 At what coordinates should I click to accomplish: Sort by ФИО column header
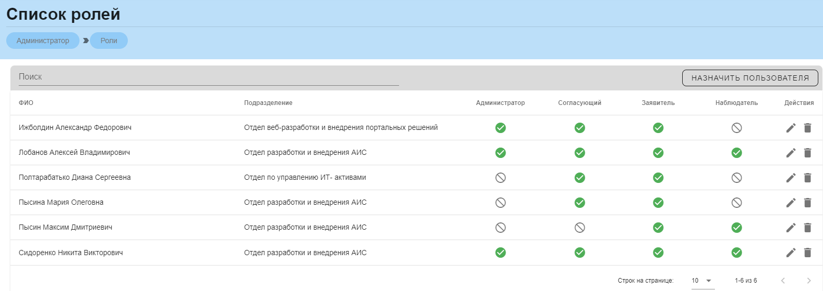pyautogui.click(x=26, y=103)
